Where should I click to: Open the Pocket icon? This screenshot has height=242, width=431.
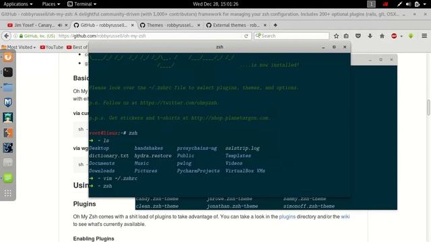(358, 36)
